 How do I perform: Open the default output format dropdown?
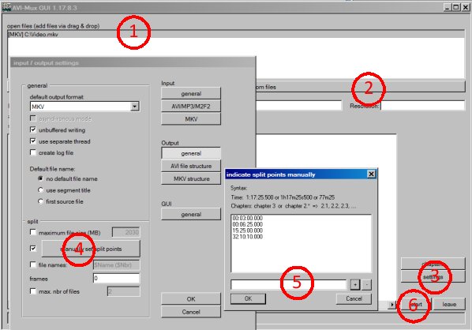click(134, 107)
